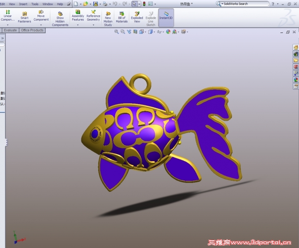
Task: Open the View menu
Action: [12, 4]
